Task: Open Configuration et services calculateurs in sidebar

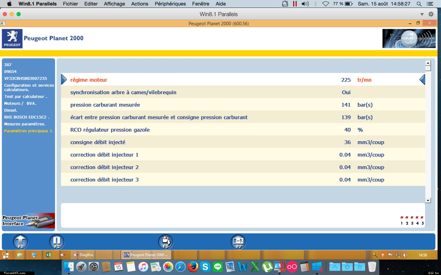Action: coord(29,87)
